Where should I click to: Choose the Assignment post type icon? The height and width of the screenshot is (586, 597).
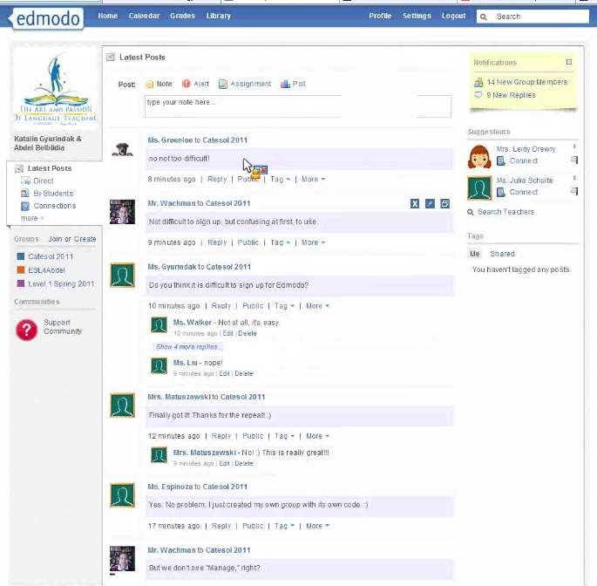tap(223, 85)
